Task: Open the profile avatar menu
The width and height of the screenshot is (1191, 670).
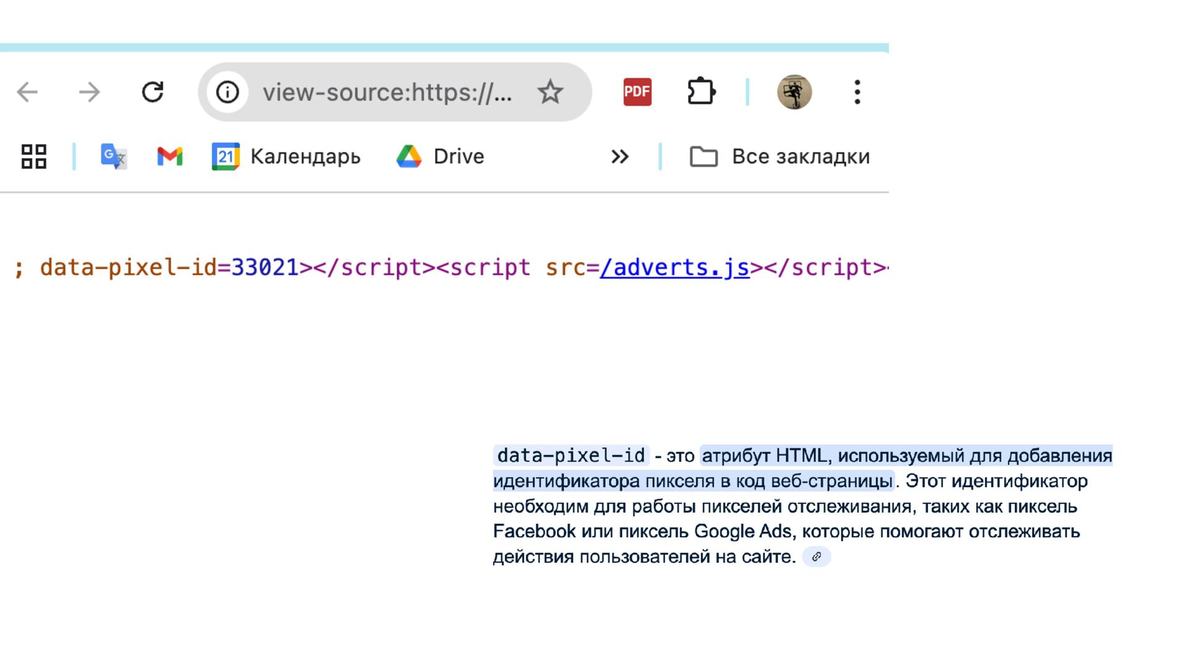Action: [794, 92]
